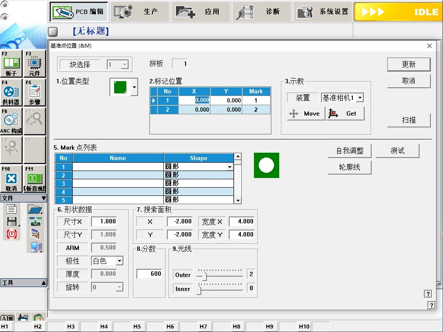
Task: Open the position type green swatch dropdown
Action: tap(134, 87)
